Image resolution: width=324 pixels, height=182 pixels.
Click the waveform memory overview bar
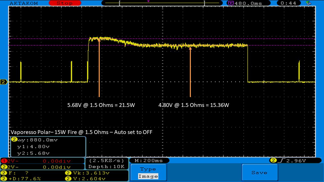[162, 3]
